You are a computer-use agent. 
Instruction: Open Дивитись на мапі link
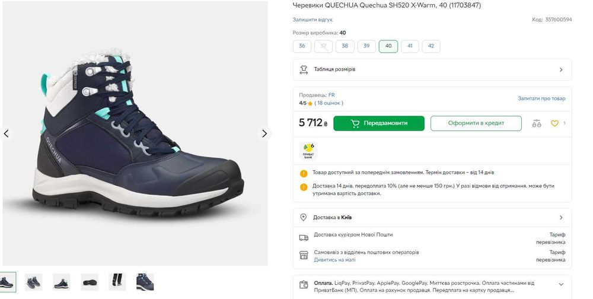tap(335, 260)
